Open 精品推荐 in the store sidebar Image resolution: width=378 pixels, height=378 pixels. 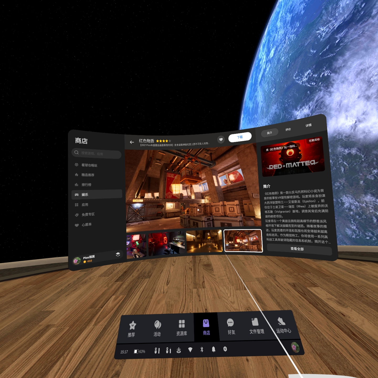(97, 175)
